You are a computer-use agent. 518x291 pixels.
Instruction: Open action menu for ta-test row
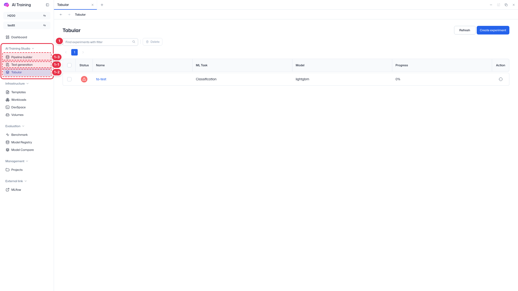pos(501,79)
